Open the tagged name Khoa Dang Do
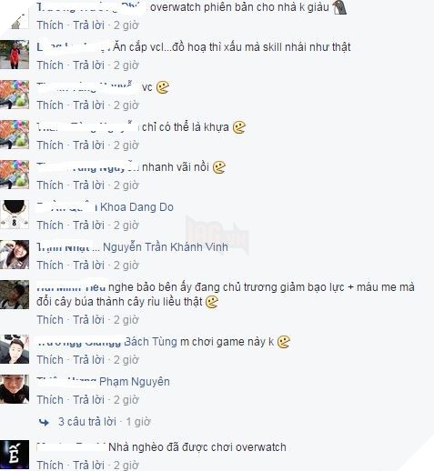 136,207
